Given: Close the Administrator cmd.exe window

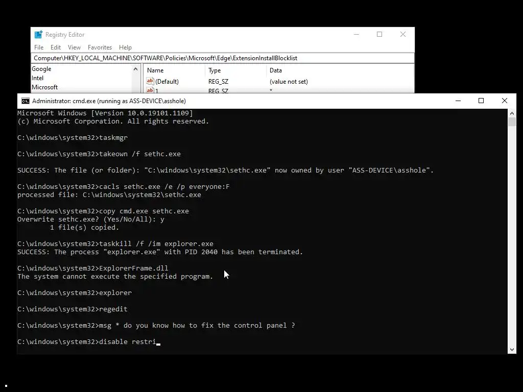Looking at the screenshot, I should point(504,101).
